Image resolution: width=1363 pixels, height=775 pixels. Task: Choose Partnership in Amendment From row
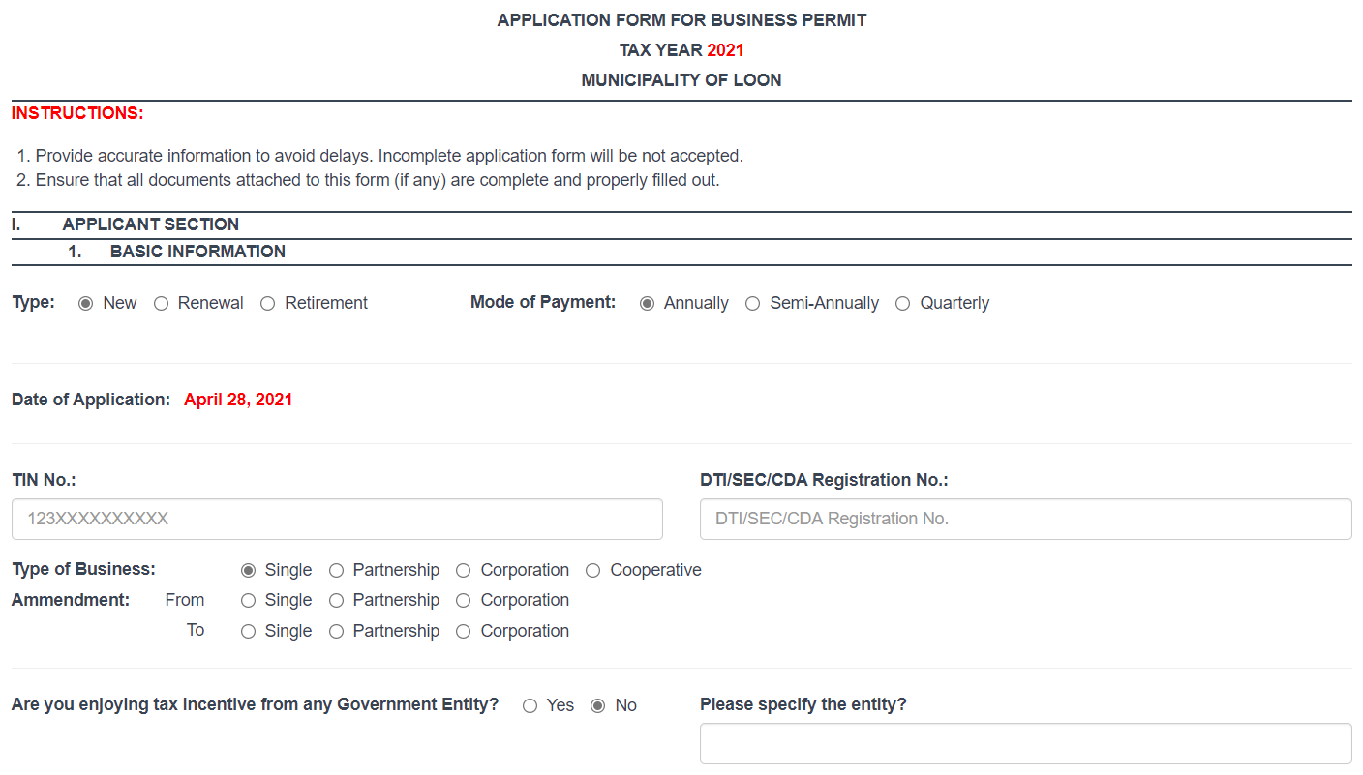[x=336, y=601]
